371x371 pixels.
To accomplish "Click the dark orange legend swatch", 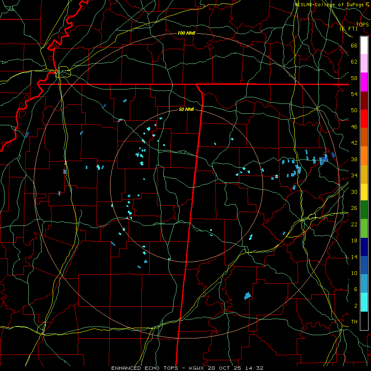I will coord(364,137).
